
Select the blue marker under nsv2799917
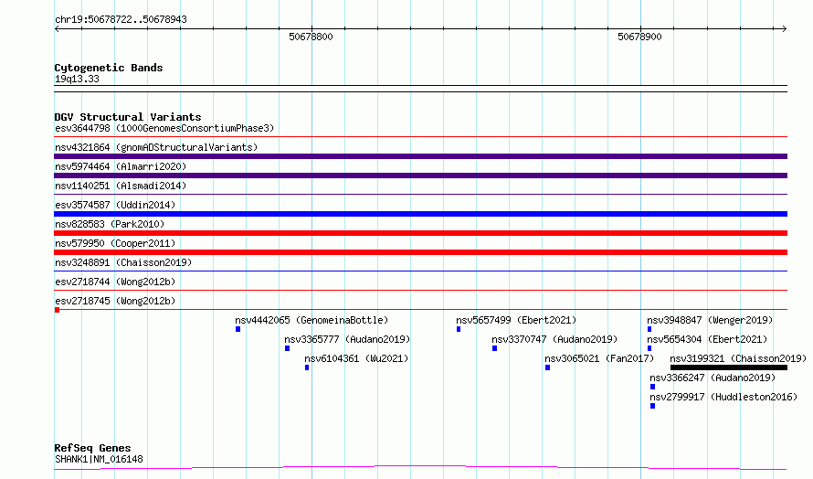652,406
